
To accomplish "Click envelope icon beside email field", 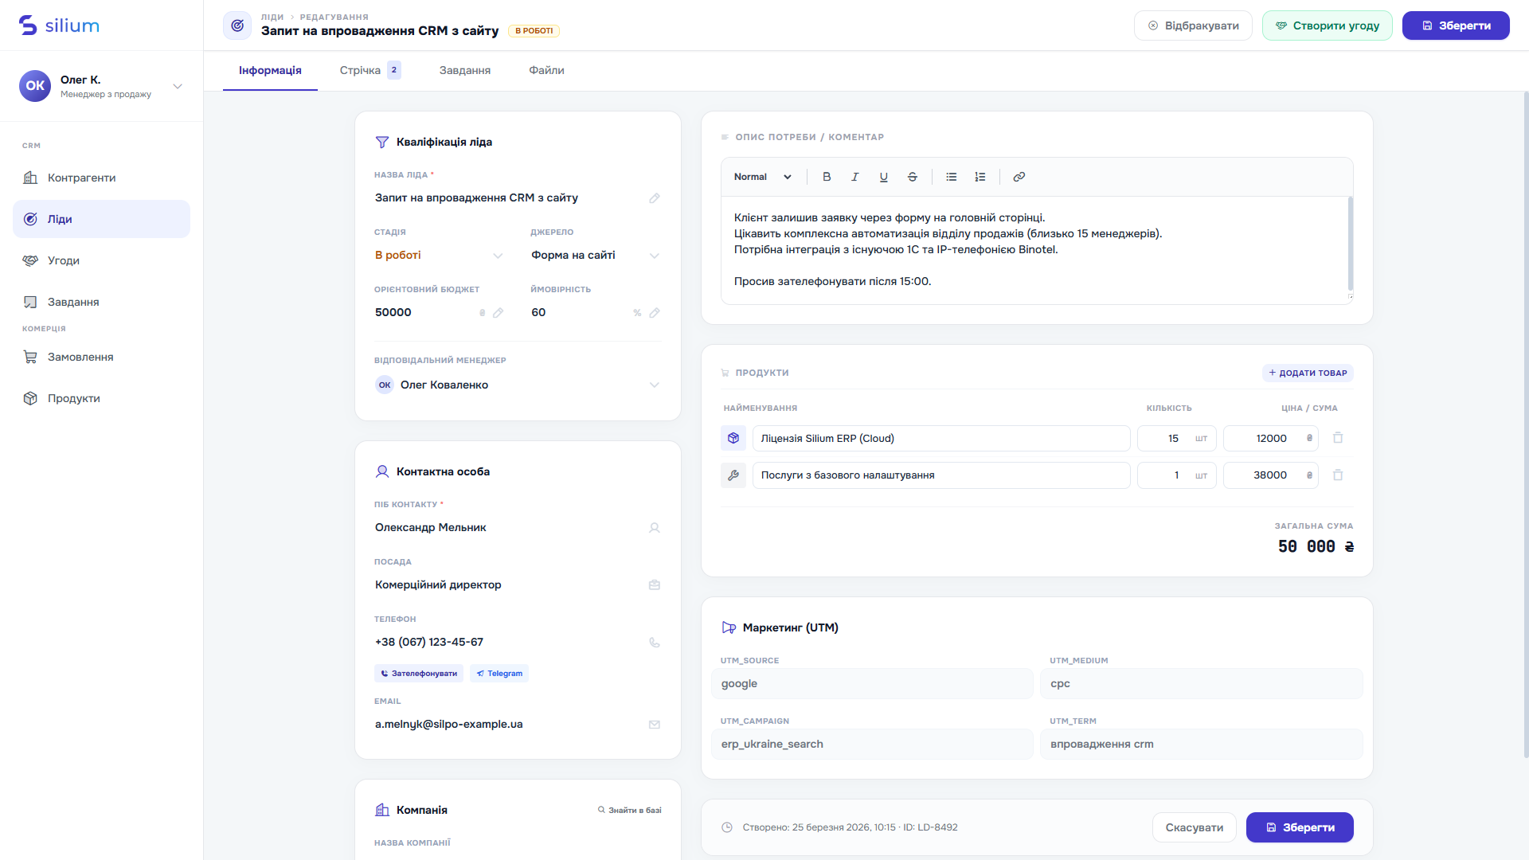I will 655,725.
